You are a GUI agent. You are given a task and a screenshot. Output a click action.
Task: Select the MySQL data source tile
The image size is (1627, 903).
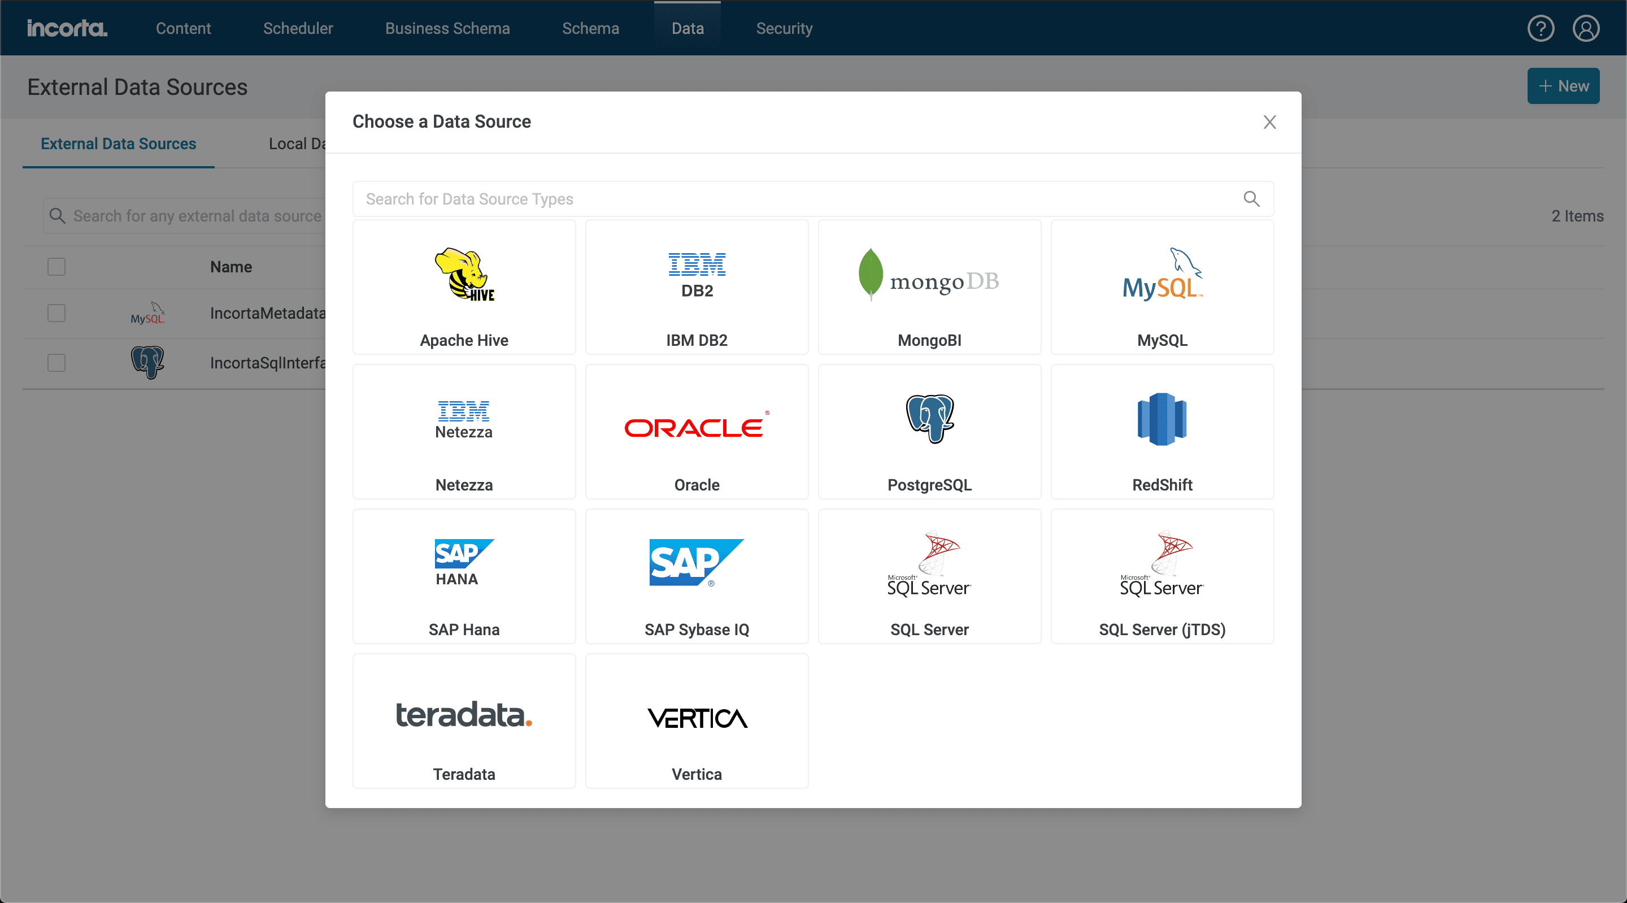click(x=1161, y=288)
